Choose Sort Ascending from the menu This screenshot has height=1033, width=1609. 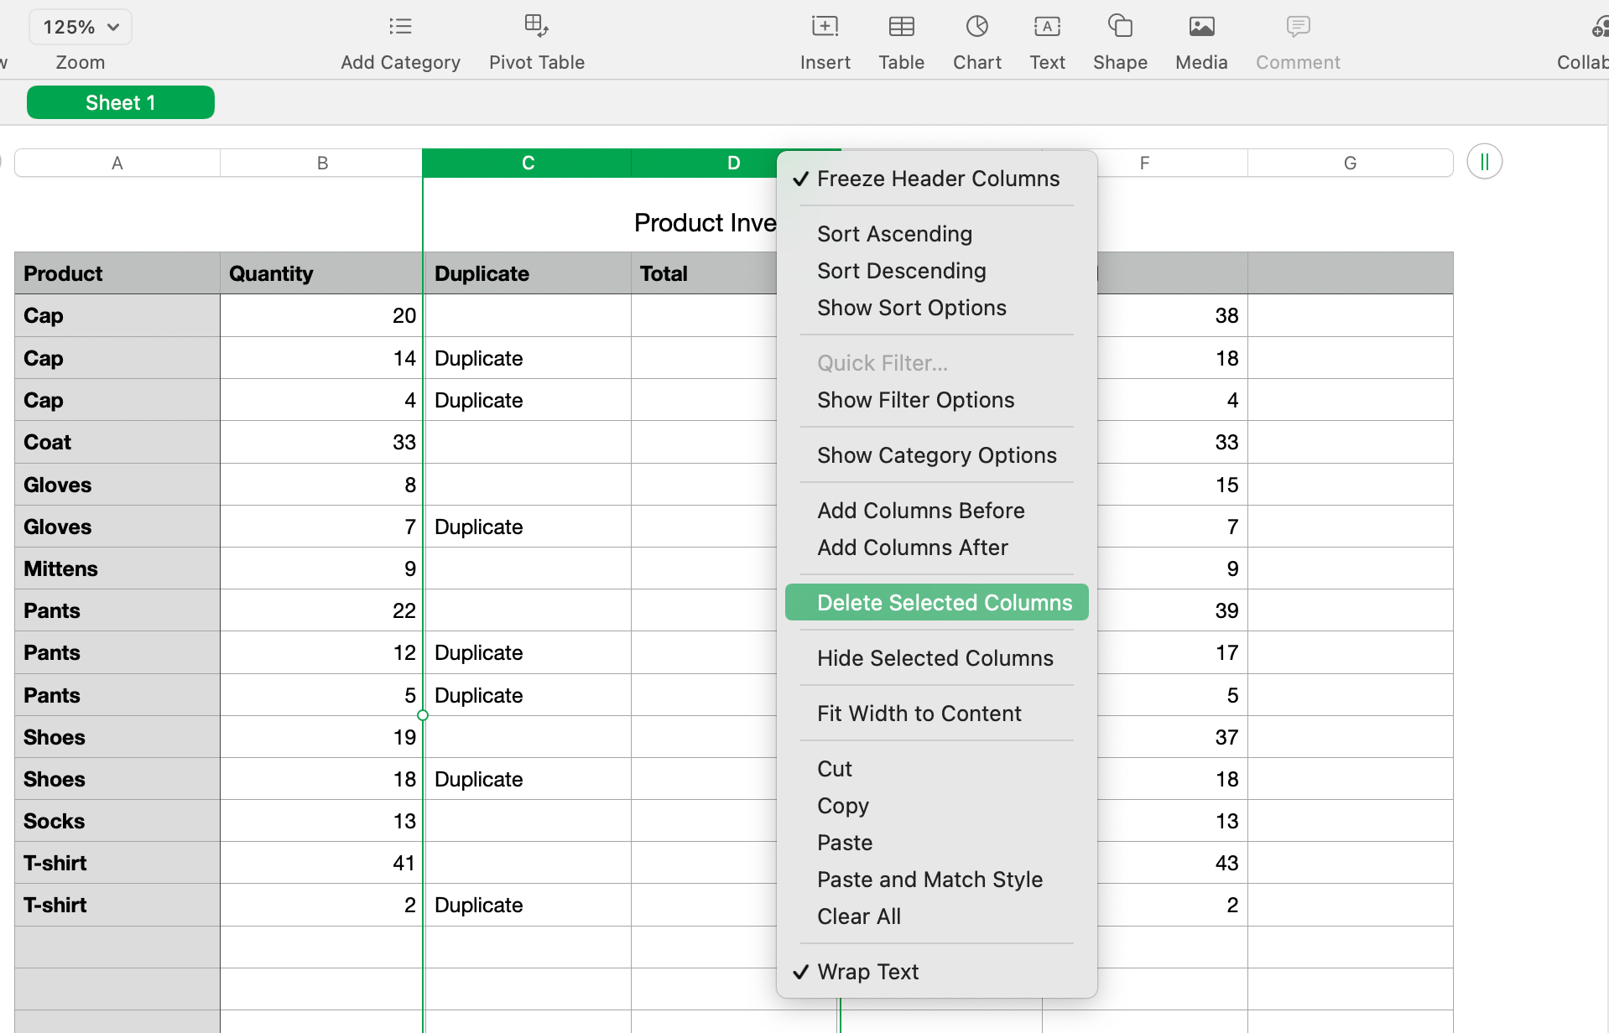coord(893,234)
